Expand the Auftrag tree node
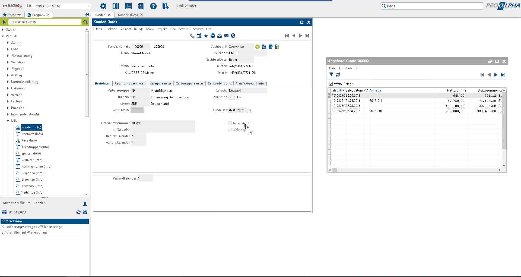The image size is (521, 277). [8, 75]
